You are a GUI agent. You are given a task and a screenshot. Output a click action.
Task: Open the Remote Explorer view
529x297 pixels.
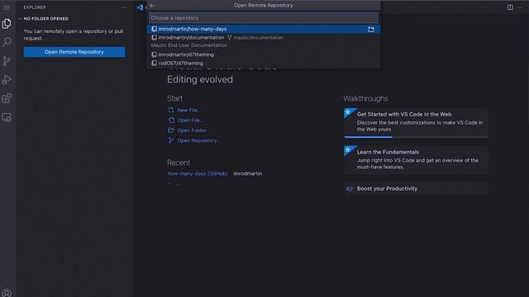click(7, 117)
